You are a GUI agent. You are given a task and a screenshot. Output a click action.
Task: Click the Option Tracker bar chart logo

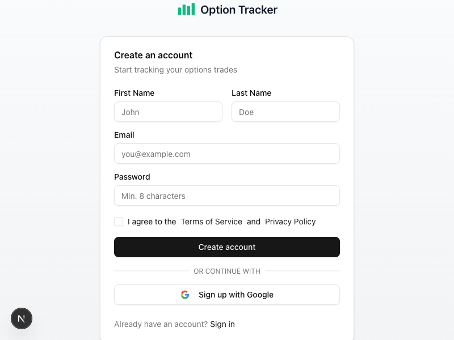185,9
